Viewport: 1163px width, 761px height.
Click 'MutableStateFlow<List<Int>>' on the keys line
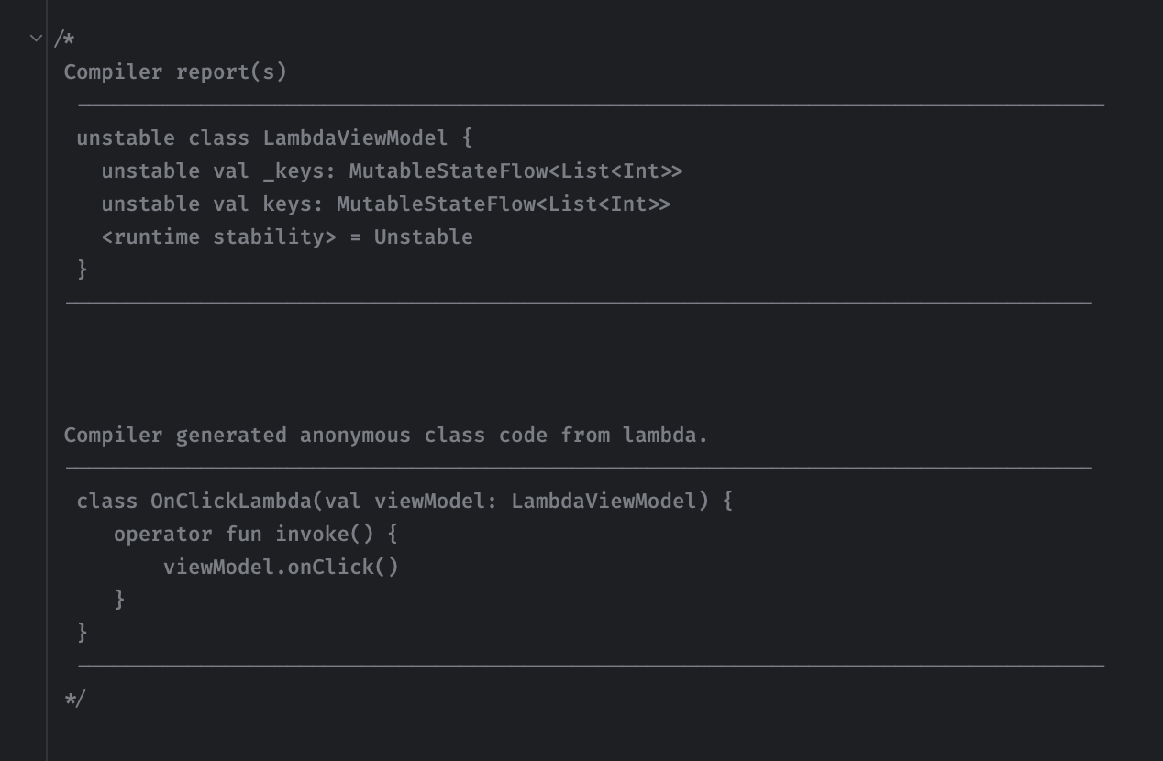(504, 204)
